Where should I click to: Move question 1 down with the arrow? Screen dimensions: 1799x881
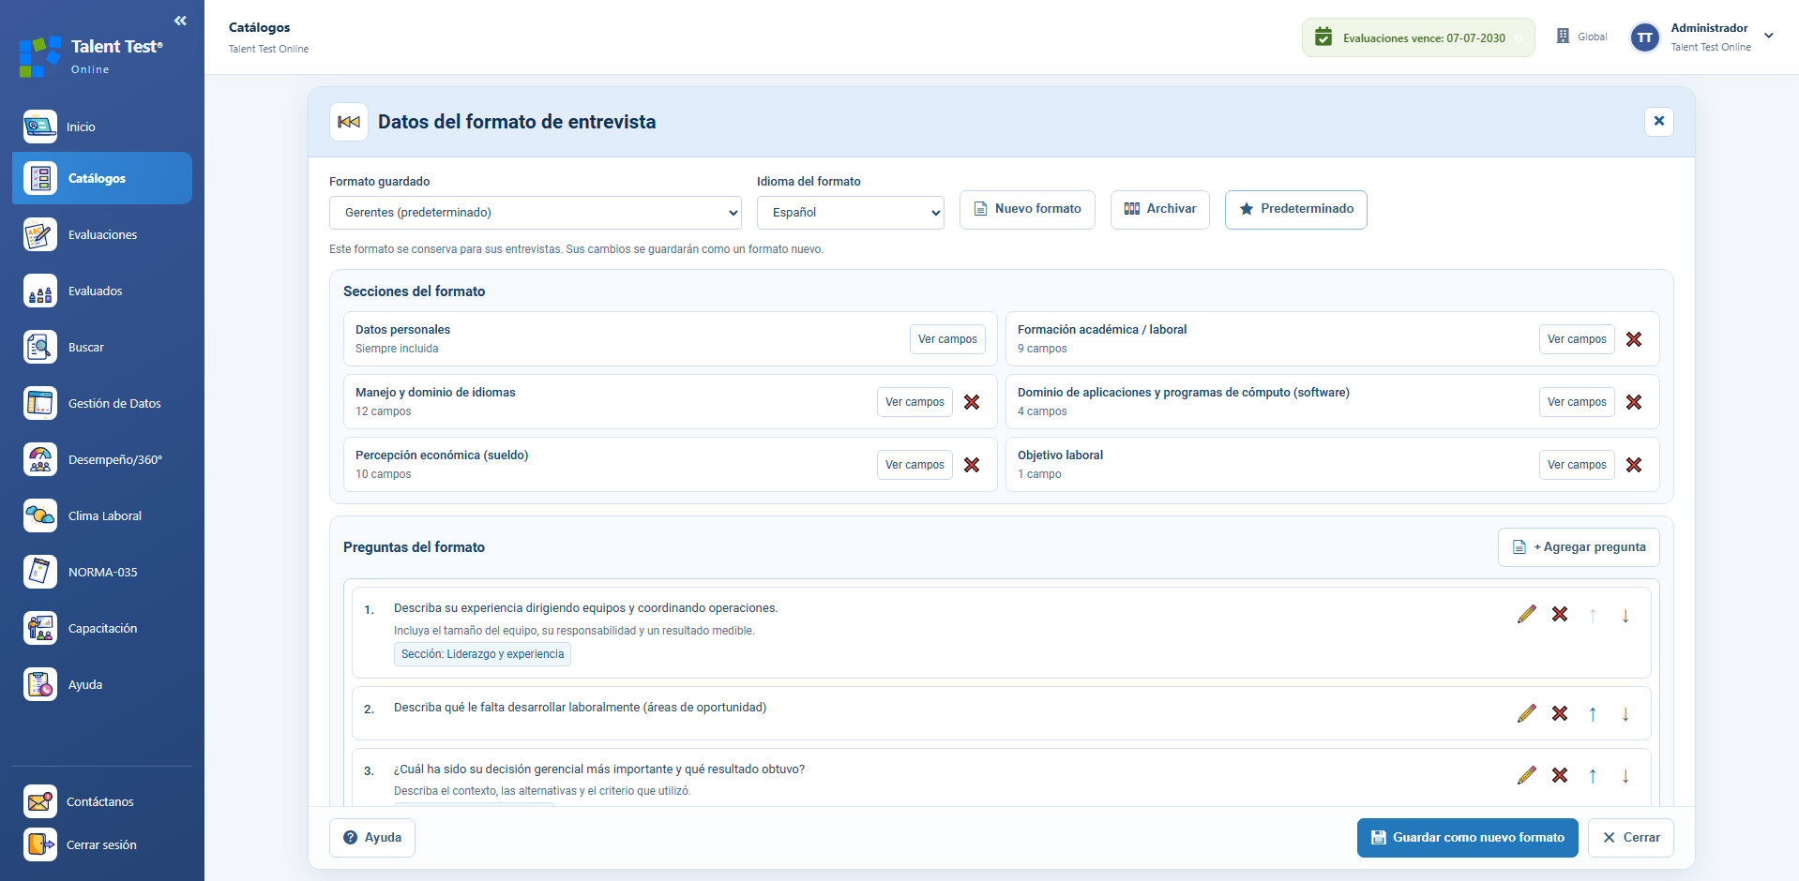[1625, 616]
